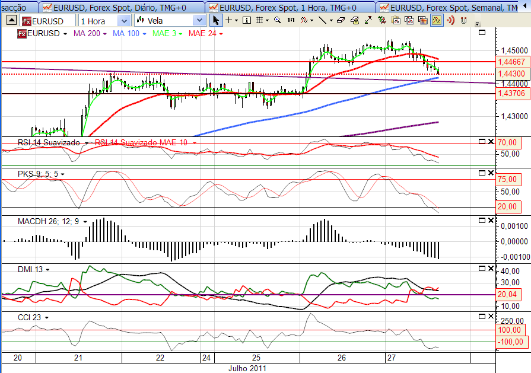Click the red sound alert icon
The height and width of the screenshot is (373, 531).
[450, 20]
